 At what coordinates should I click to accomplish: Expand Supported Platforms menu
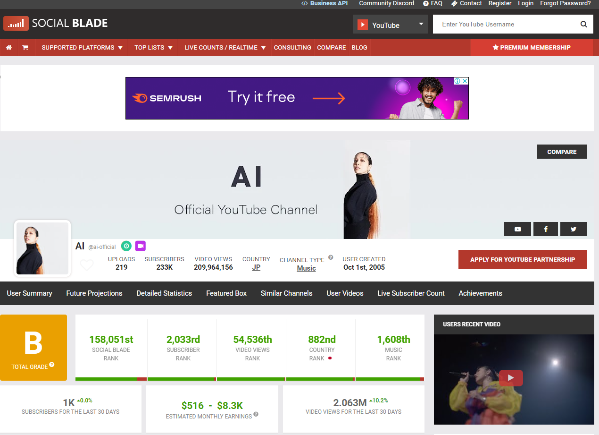point(82,48)
